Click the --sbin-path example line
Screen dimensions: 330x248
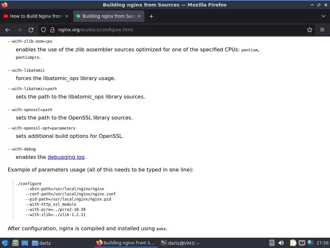point(64,189)
